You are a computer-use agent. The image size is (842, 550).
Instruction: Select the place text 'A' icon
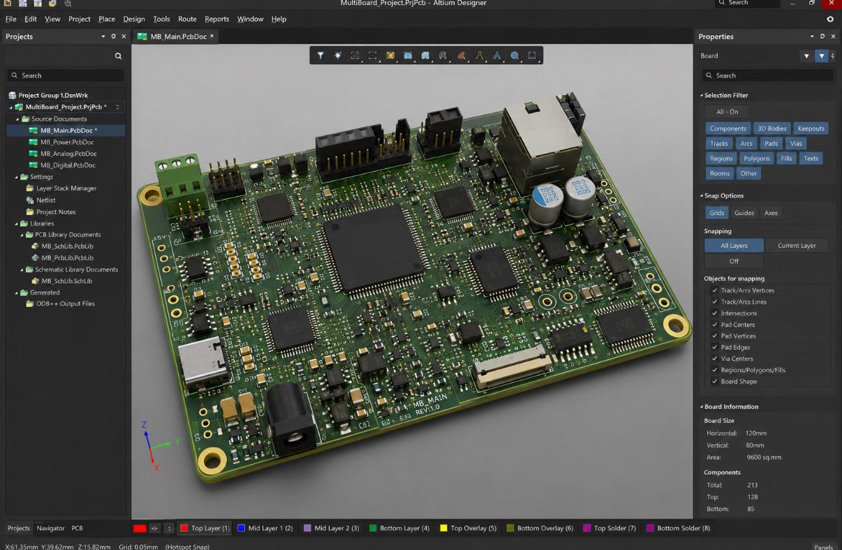pos(497,56)
